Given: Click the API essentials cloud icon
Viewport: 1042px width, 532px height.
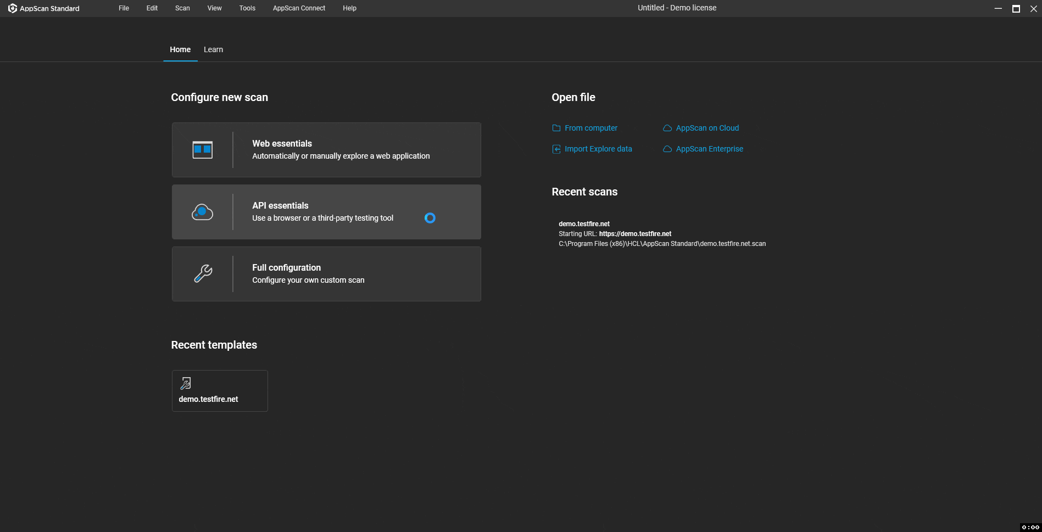Looking at the screenshot, I should coord(203,212).
